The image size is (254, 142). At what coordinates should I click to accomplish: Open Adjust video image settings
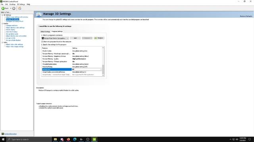(x=15, y=47)
